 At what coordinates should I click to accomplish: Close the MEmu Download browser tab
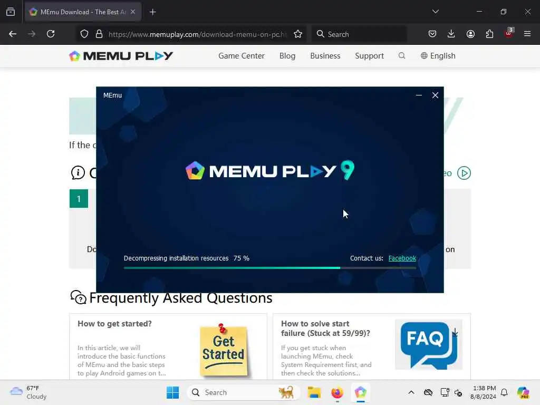133,12
